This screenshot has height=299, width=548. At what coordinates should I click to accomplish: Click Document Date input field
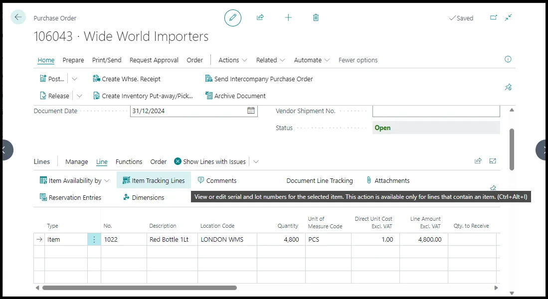point(194,111)
